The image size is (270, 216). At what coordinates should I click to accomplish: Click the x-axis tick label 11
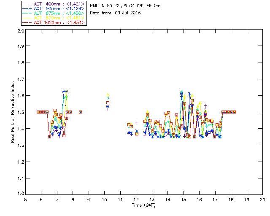coord(120,200)
